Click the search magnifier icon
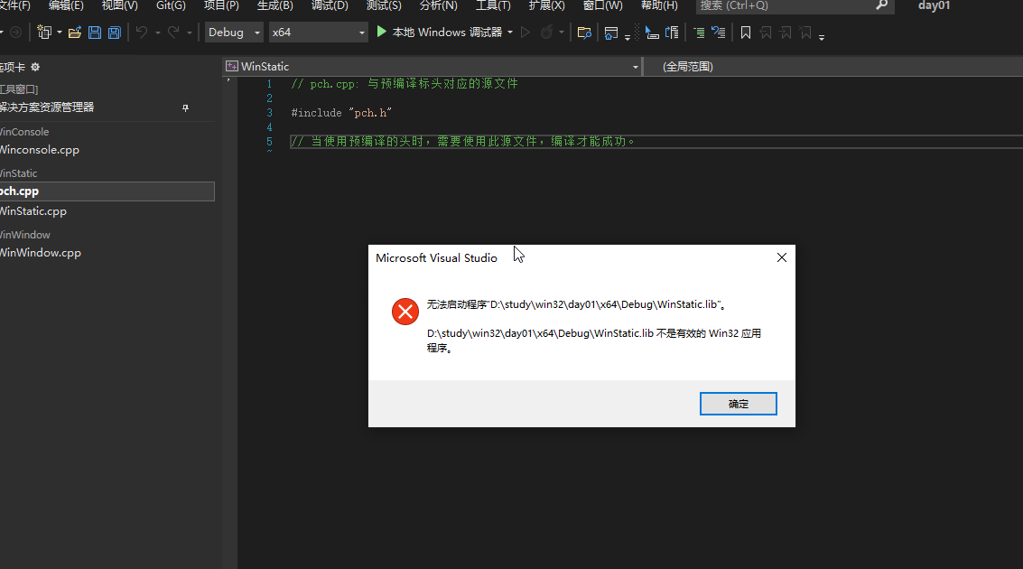Viewport: 1023px width, 569px height. [x=881, y=5]
